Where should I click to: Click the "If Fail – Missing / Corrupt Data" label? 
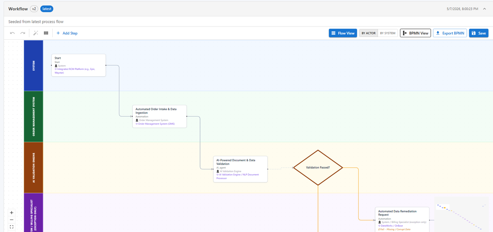click(394, 230)
